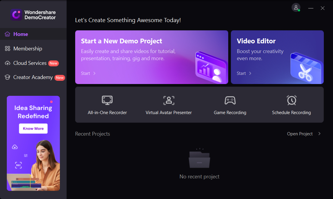
Task: Open Creator Academy in sidebar
Action: [33, 77]
